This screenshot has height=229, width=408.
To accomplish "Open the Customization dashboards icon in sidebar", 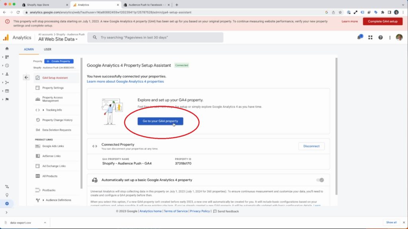I will click(x=7, y=57).
